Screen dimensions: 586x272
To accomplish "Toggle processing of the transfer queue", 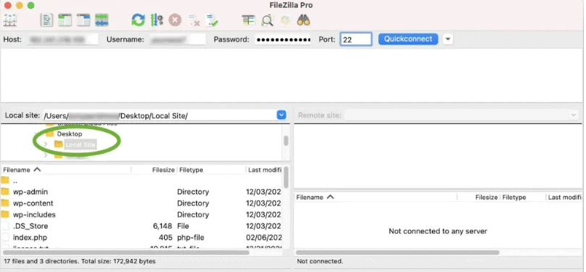I will tap(156, 20).
